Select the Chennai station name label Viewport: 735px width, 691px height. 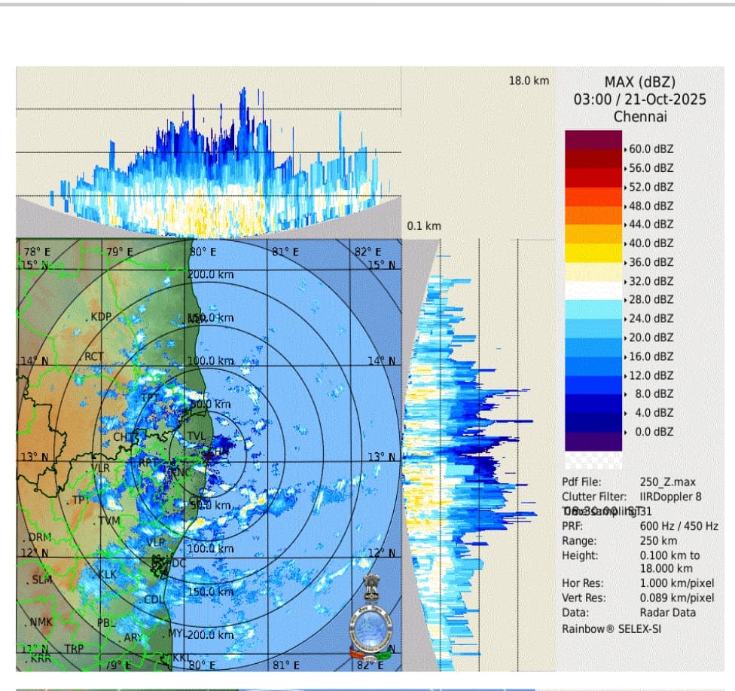tap(639, 117)
